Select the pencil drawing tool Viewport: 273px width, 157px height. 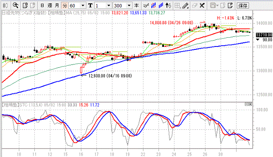[x=185, y=5]
